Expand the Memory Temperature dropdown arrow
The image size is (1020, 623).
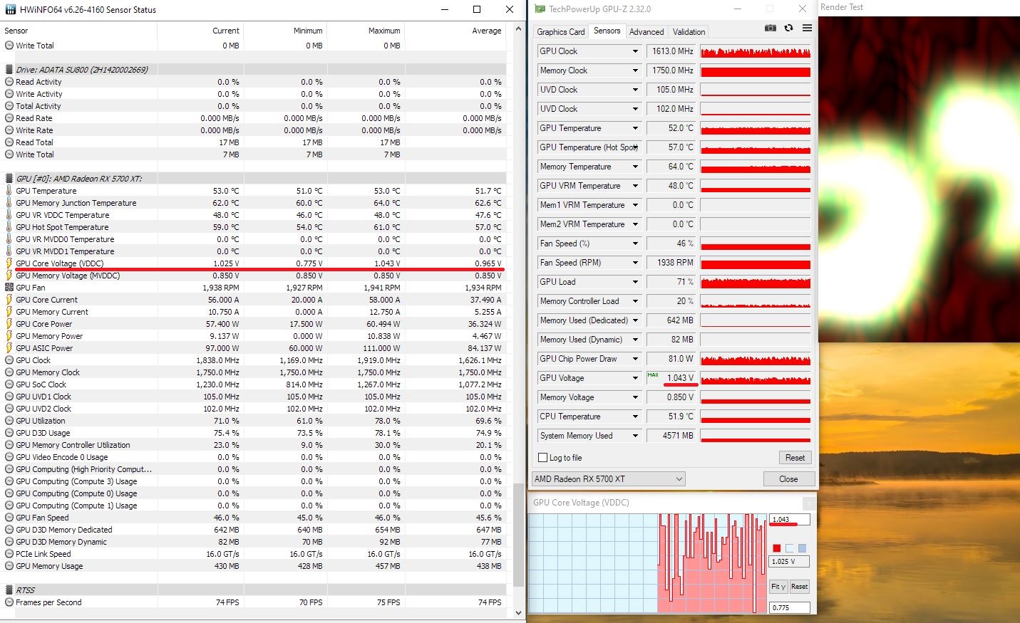635,167
